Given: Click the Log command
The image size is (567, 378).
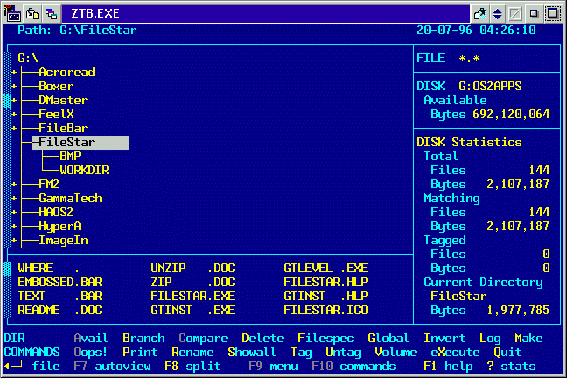Looking at the screenshot, I should [490, 339].
